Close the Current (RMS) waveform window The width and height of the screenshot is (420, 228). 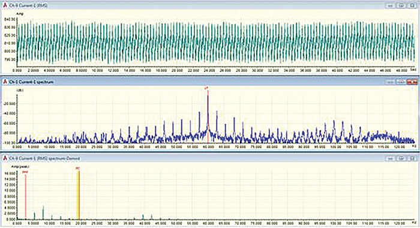click(x=412, y=5)
